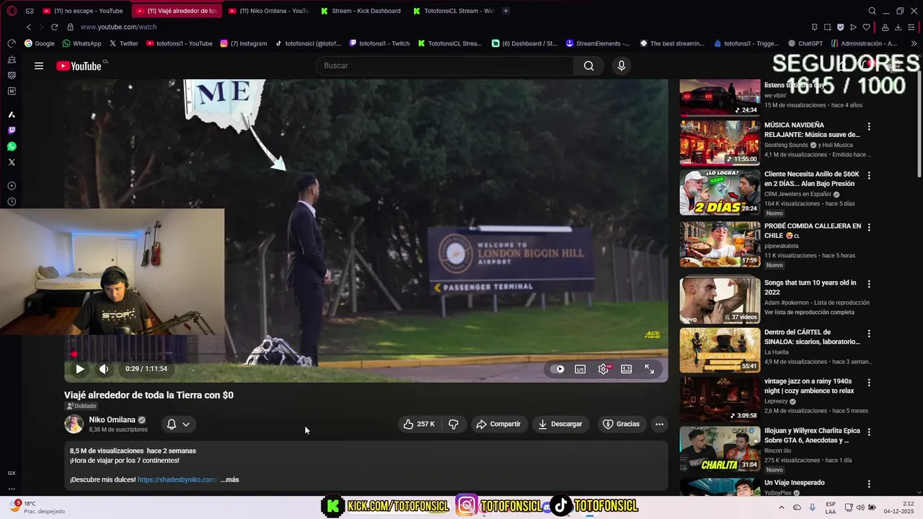Screen dimensions: 923x519
Task: Search tabs with the title bar magnifier
Action: [x=872, y=11]
